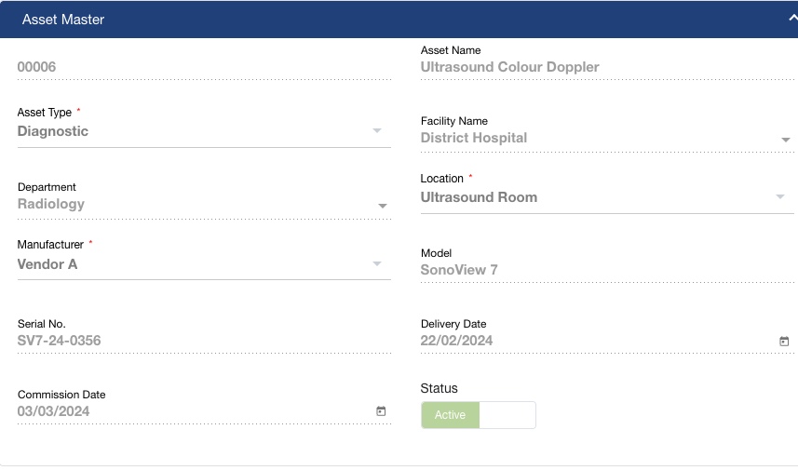Viewport: 798px width, 470px height.
Task: Click the Delivery Date value 22/02/2024
Action: [456, 341]
